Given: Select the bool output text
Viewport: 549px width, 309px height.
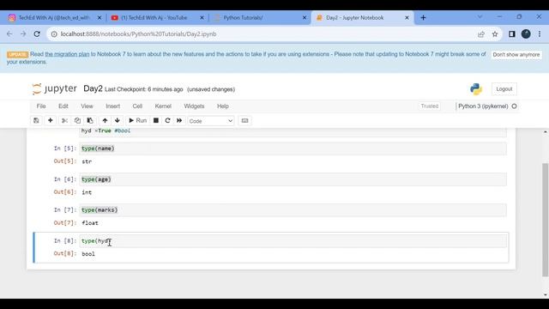Looking at the screenshot, I should [x=88, y=254].
